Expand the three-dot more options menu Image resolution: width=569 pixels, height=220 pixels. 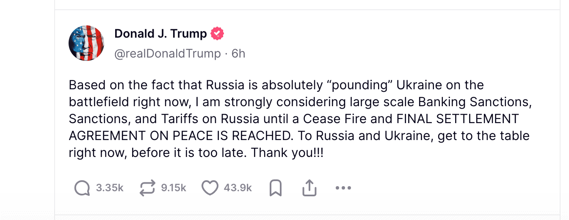coord(343,188)
